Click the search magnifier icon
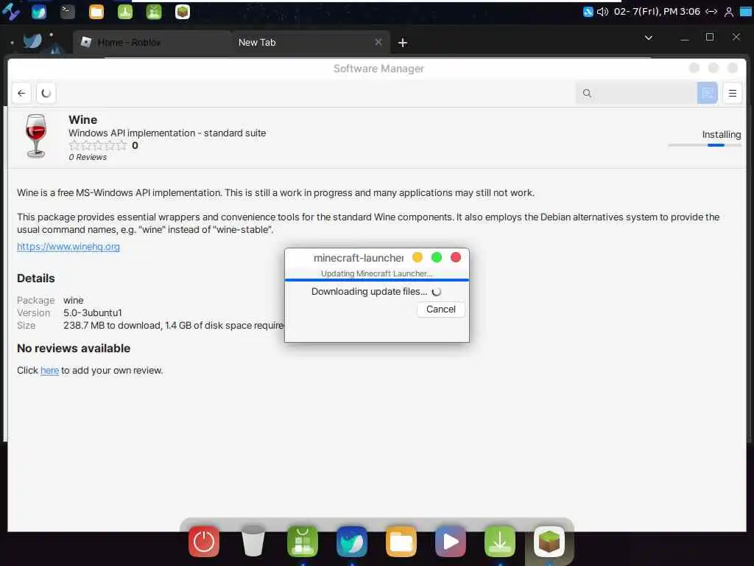The image size is (754, 566). tap(587, 94)
